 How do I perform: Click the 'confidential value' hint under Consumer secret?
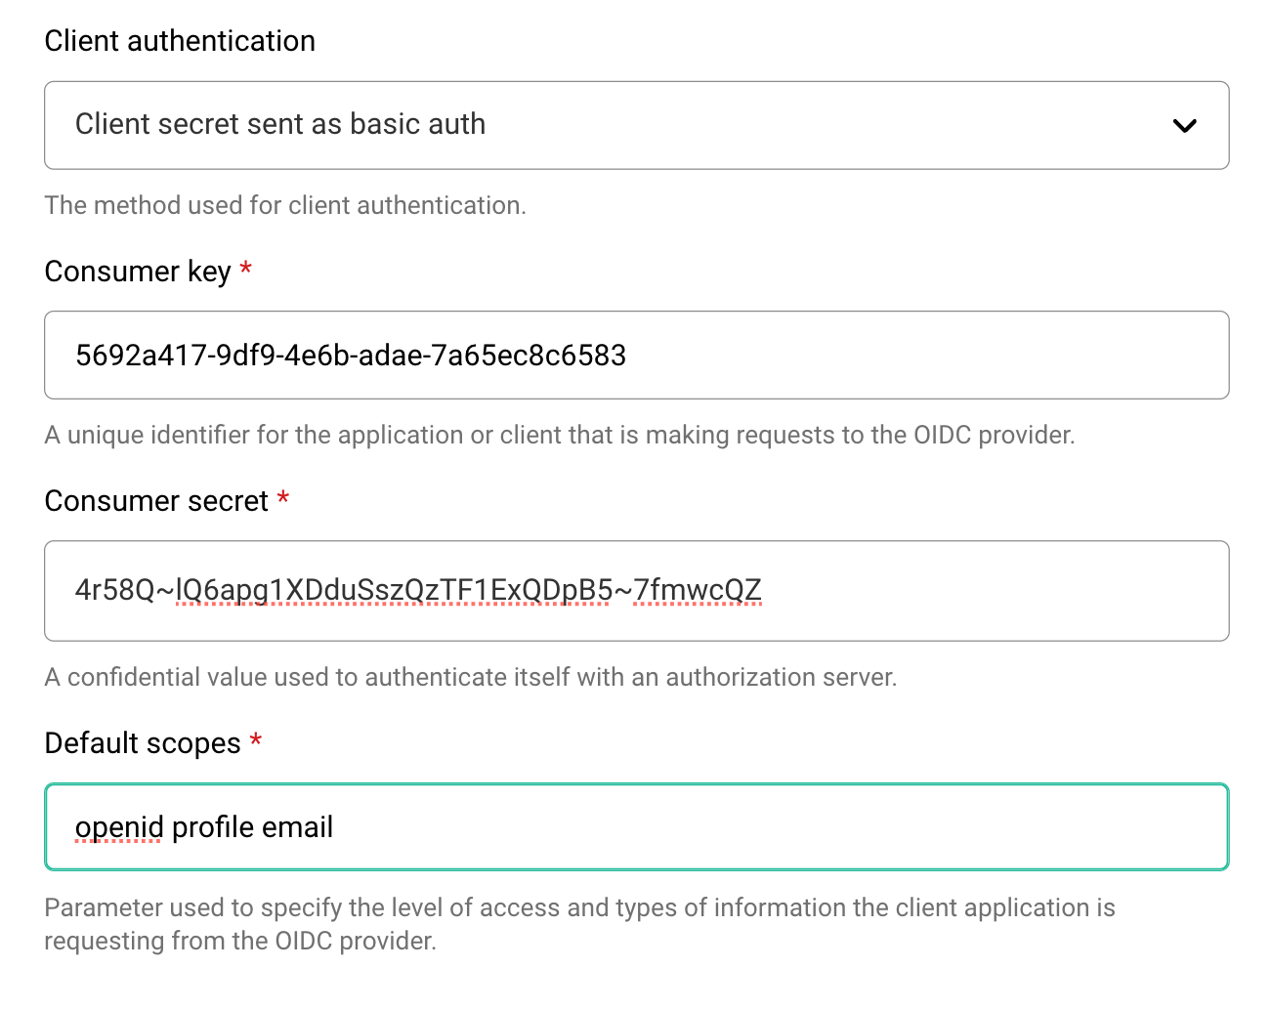point(470,677)
